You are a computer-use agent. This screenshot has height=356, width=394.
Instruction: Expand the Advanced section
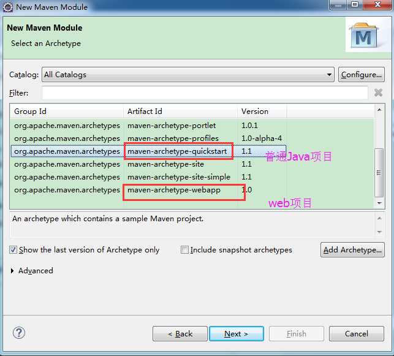pyautogui.click(x=12, y=271)
